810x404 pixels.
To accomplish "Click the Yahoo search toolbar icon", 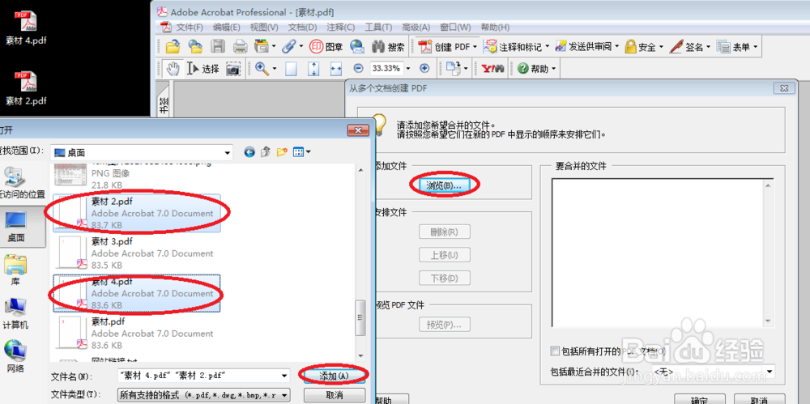I will tap(492, 68).
